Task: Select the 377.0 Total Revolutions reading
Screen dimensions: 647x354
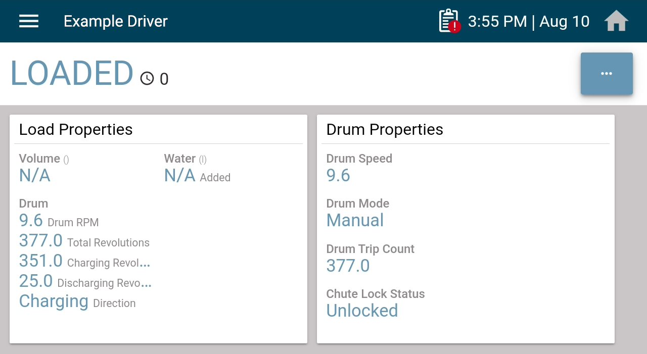Action: click(84, 241)
